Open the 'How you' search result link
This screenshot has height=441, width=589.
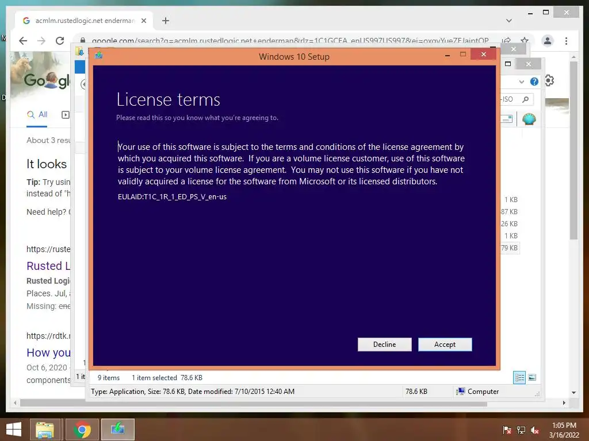click(48, 353)
